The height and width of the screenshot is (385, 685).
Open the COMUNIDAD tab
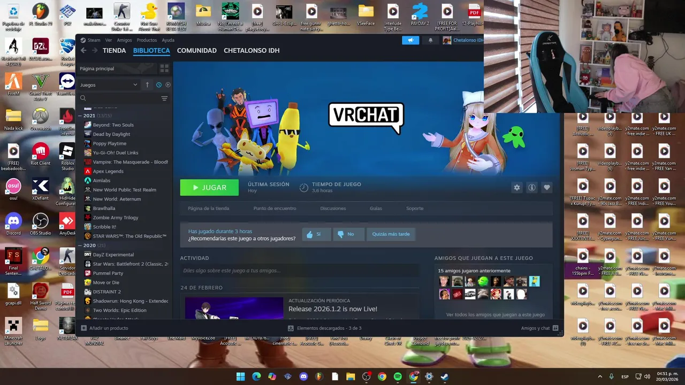[197, 50]
